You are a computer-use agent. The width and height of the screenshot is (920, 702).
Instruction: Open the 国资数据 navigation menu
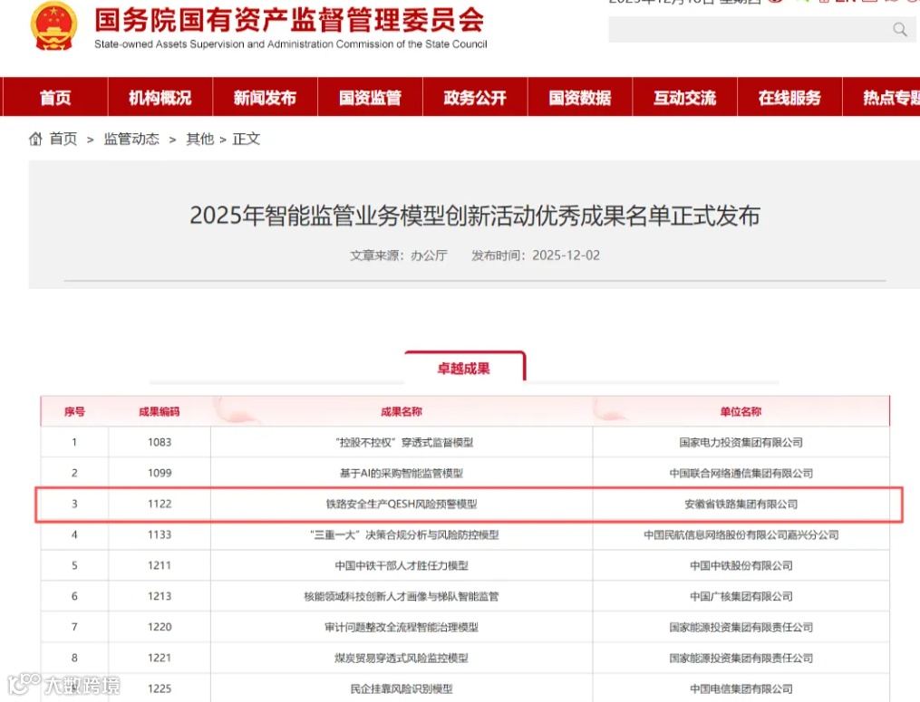(580, 97)
